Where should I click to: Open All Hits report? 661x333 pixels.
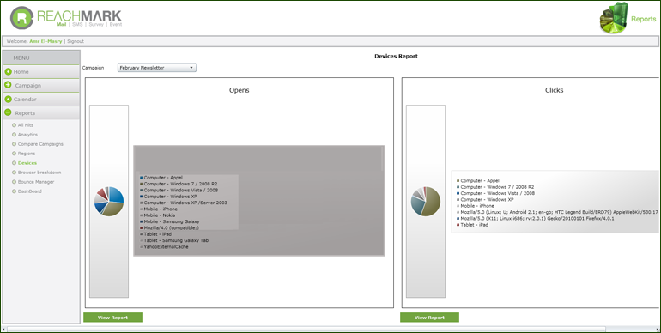25,125
